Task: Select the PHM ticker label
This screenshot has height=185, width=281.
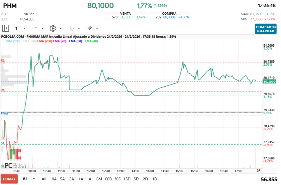Action: [10, 5]
